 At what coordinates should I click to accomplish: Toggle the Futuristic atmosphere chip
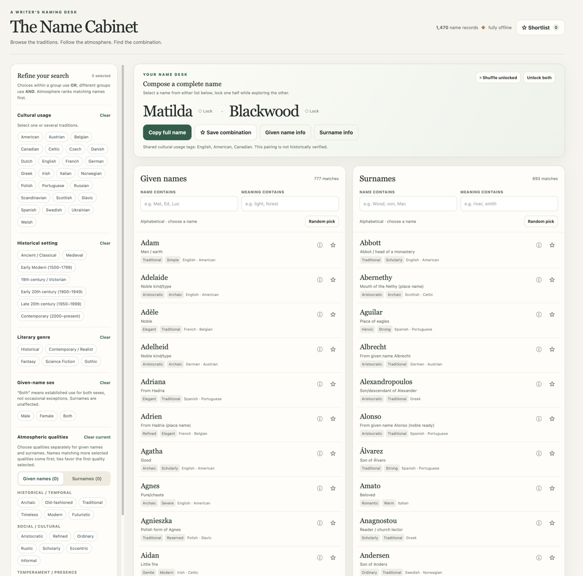[81, 515]
